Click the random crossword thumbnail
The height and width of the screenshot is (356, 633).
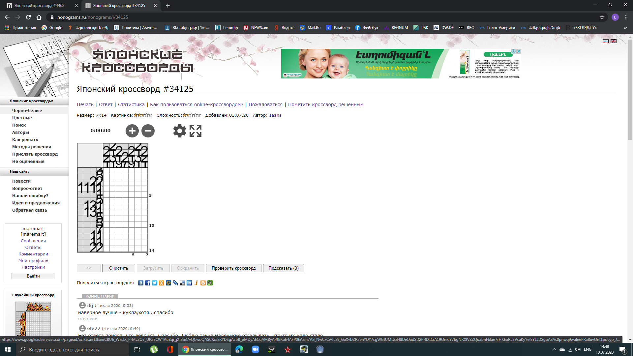33,319
